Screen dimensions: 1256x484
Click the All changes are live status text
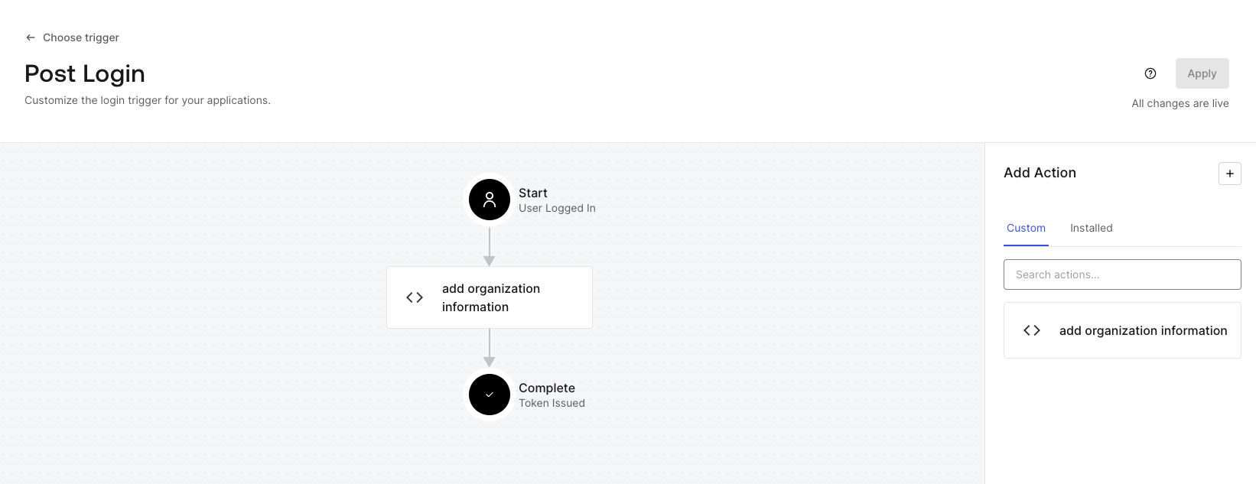(1180, 102)
